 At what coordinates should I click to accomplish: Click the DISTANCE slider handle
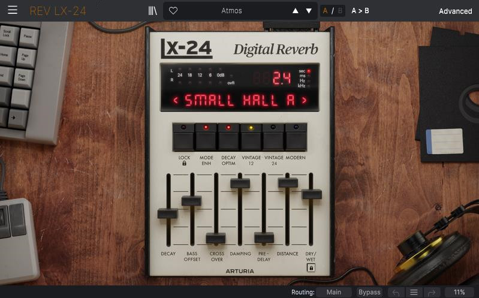coord(288,182)
